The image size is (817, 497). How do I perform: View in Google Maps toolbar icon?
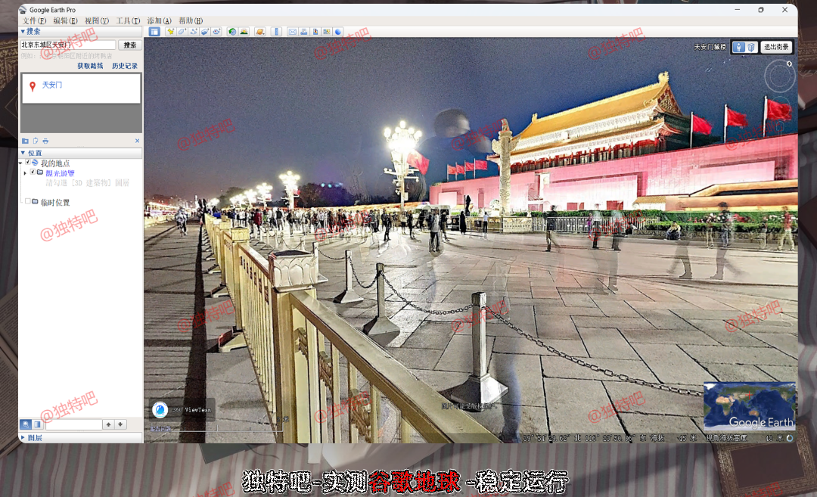pos(327,32)
